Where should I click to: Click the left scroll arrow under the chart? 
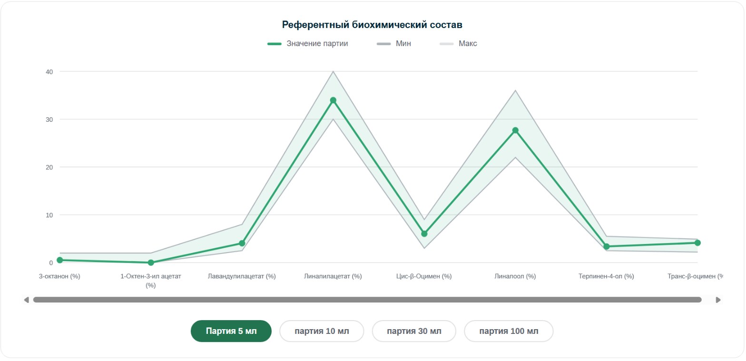pos(27,300)
